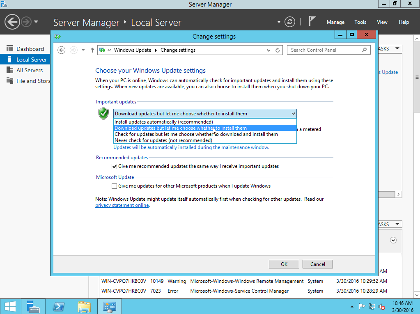Refresh Server Manager with the circular arrows icon
The width and height of the screenshot is (420, 314).
click(x=289, y=22)
